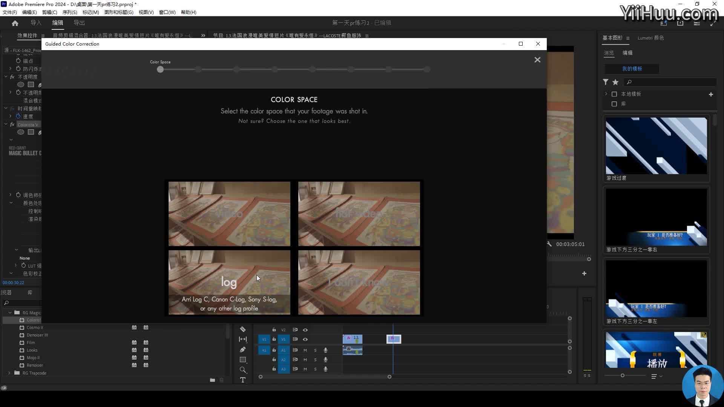Click the ellipse mask icon under Colorista V
The width and height of the screenshot is (724, 407).
tap(21, 132)
